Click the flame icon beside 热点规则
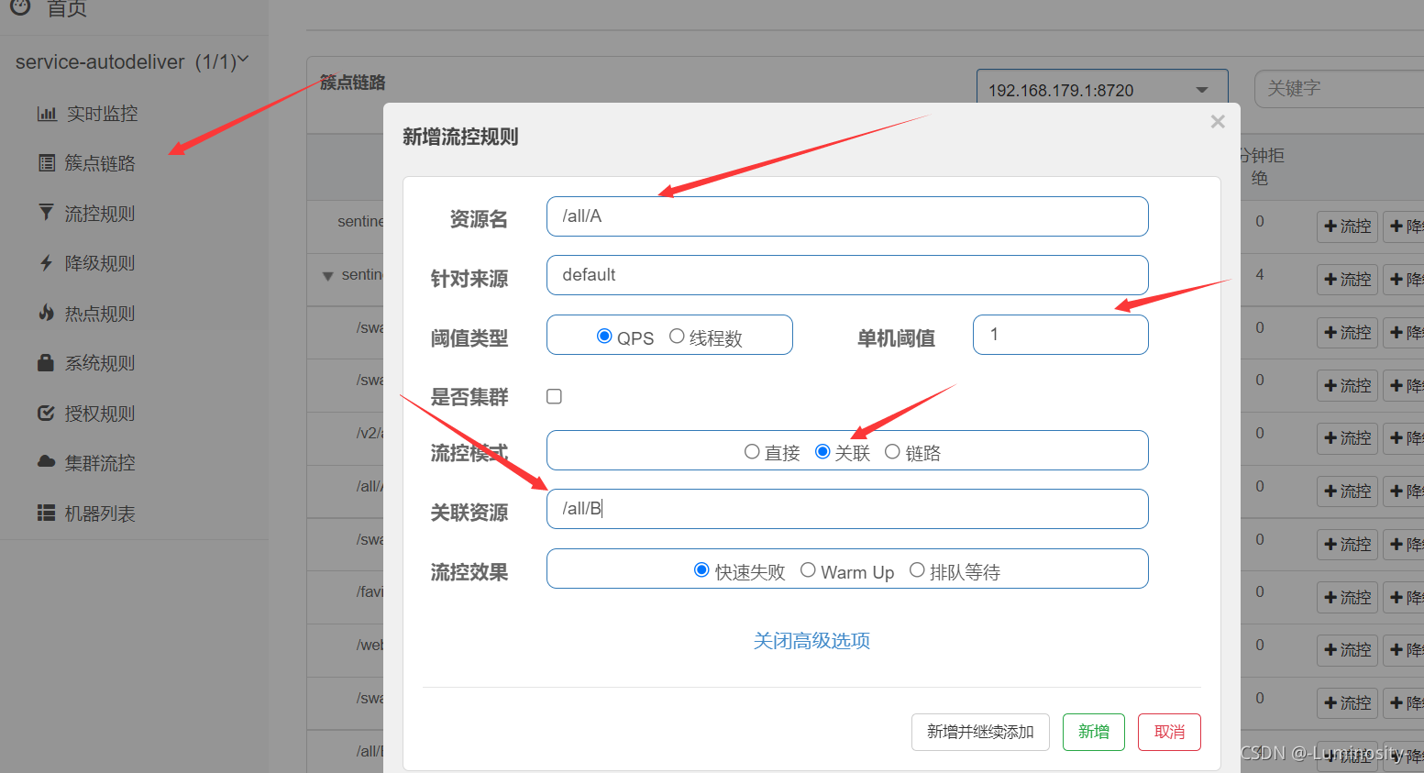This screenshot has height=773, width=1424. (x=46, y=313)
